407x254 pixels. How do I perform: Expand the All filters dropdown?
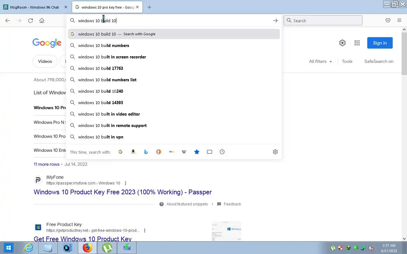[321, 61]
